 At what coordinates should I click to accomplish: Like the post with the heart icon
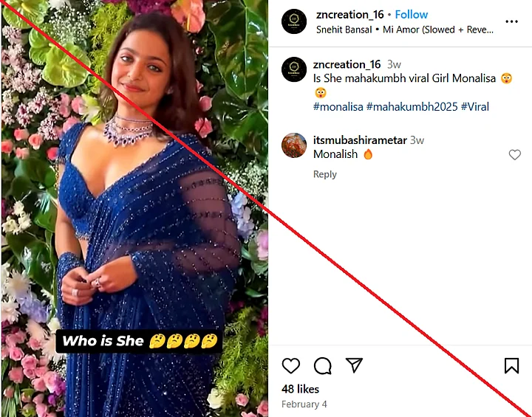point(291,365)
